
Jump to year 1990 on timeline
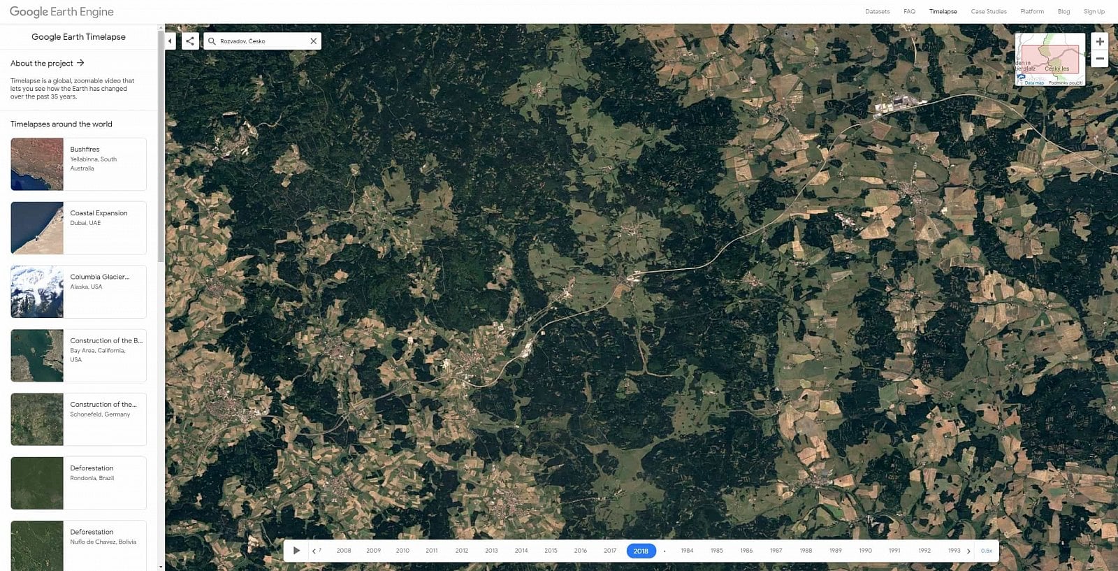click(x=865, y=551)
